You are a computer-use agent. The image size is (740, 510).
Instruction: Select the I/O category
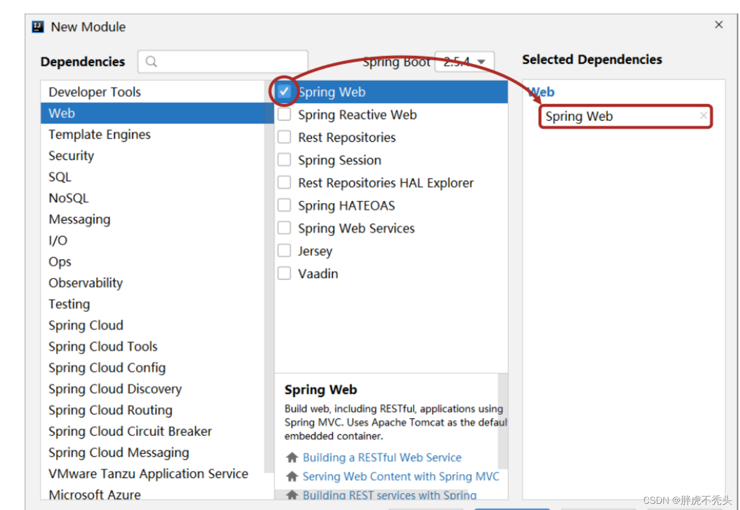pos(58,241)
